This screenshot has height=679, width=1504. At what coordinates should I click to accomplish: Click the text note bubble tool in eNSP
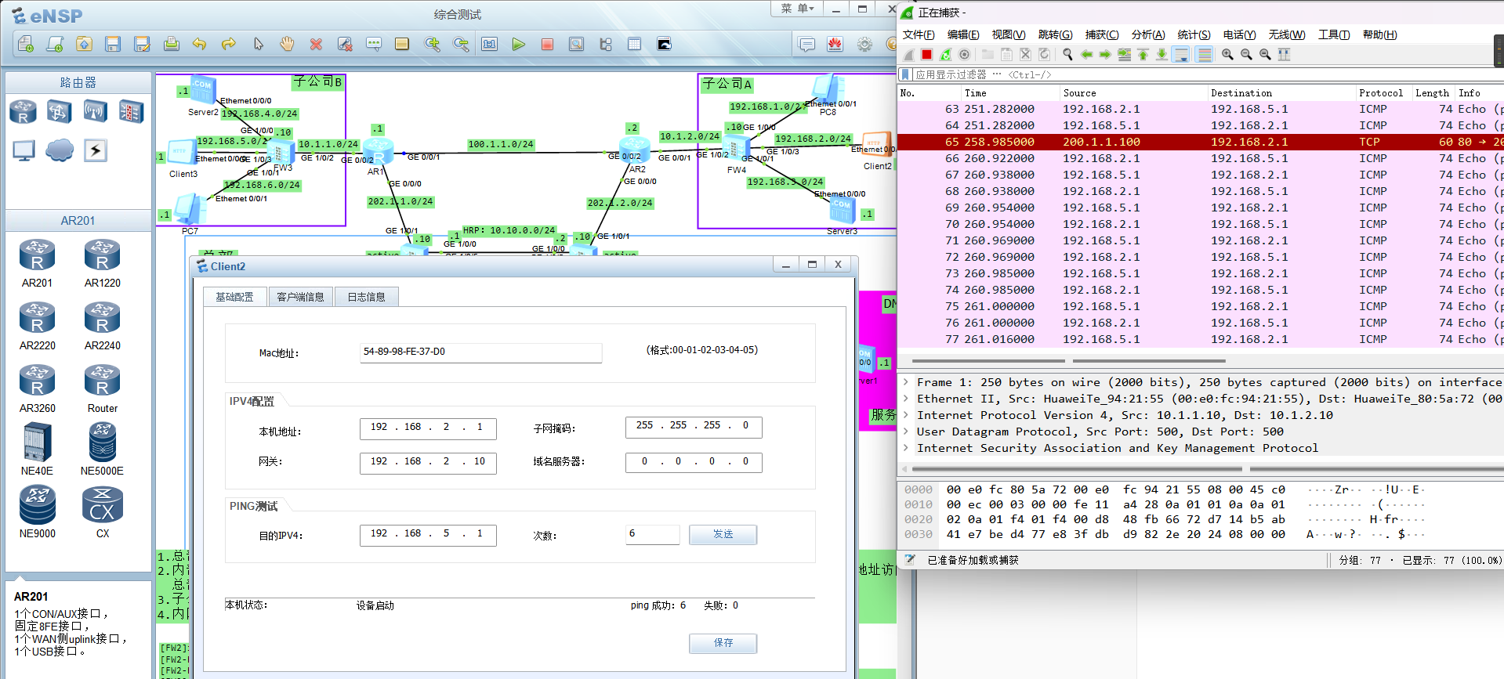pyautogui.click(x=374, y=45)
